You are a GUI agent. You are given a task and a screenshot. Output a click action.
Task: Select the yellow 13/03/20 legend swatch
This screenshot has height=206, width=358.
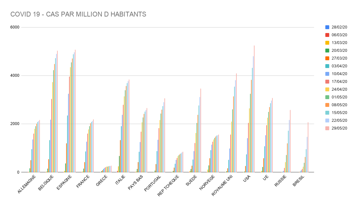coord(327,43)
